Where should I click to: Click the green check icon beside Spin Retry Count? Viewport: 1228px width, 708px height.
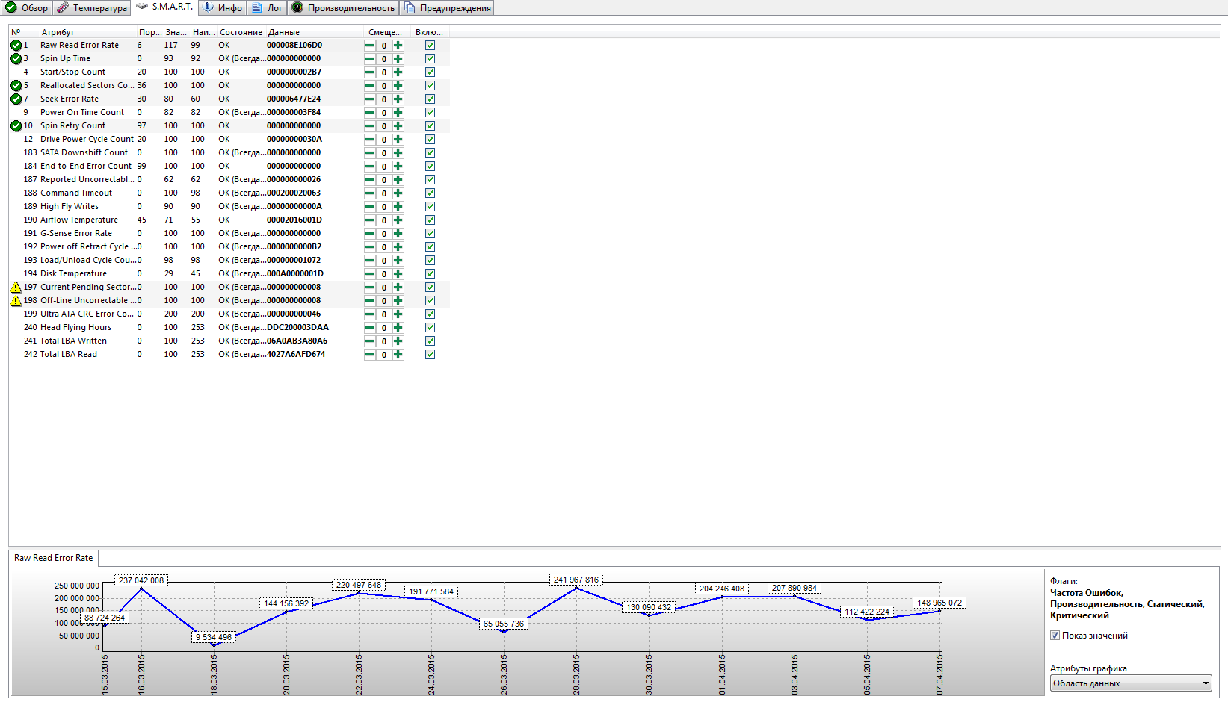(x=16, y=126)
